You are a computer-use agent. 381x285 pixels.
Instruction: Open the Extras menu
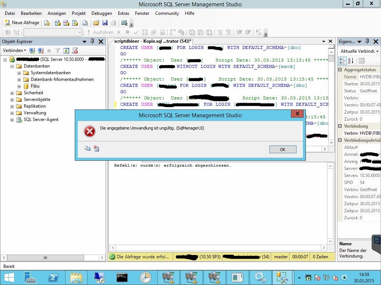point(124,13)
